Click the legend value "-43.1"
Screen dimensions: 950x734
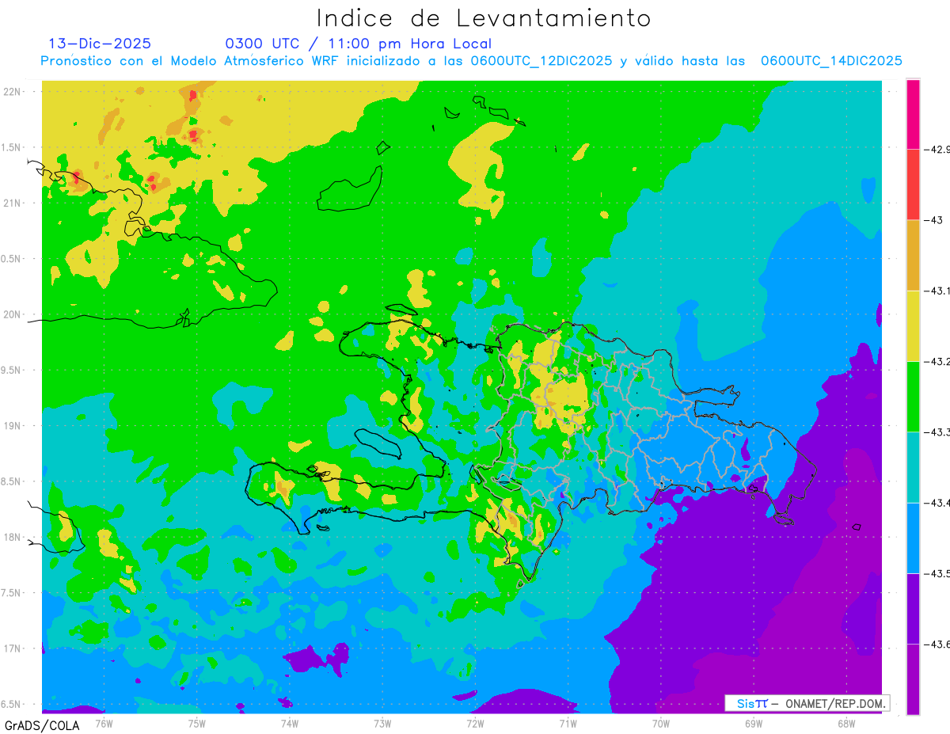(938, 291)
